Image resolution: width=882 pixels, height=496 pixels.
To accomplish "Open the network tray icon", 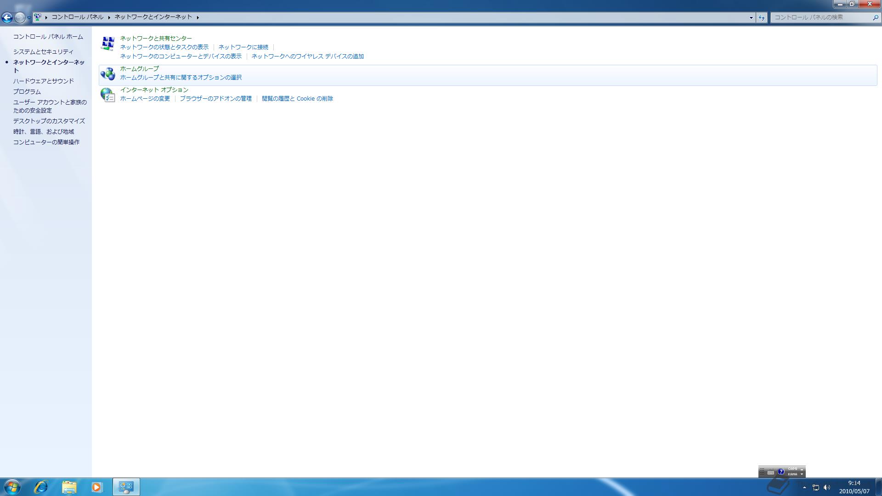I will (x=816, y=487).
